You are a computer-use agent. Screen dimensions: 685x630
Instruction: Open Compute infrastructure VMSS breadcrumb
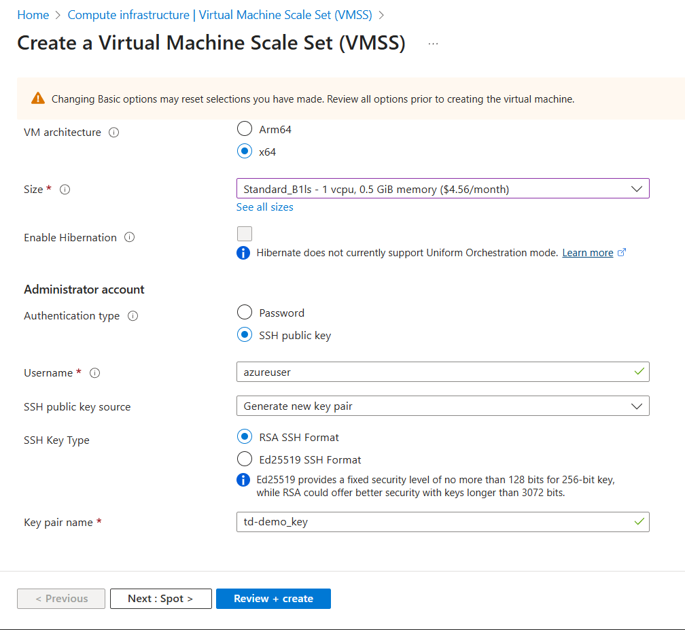[219, 15]
